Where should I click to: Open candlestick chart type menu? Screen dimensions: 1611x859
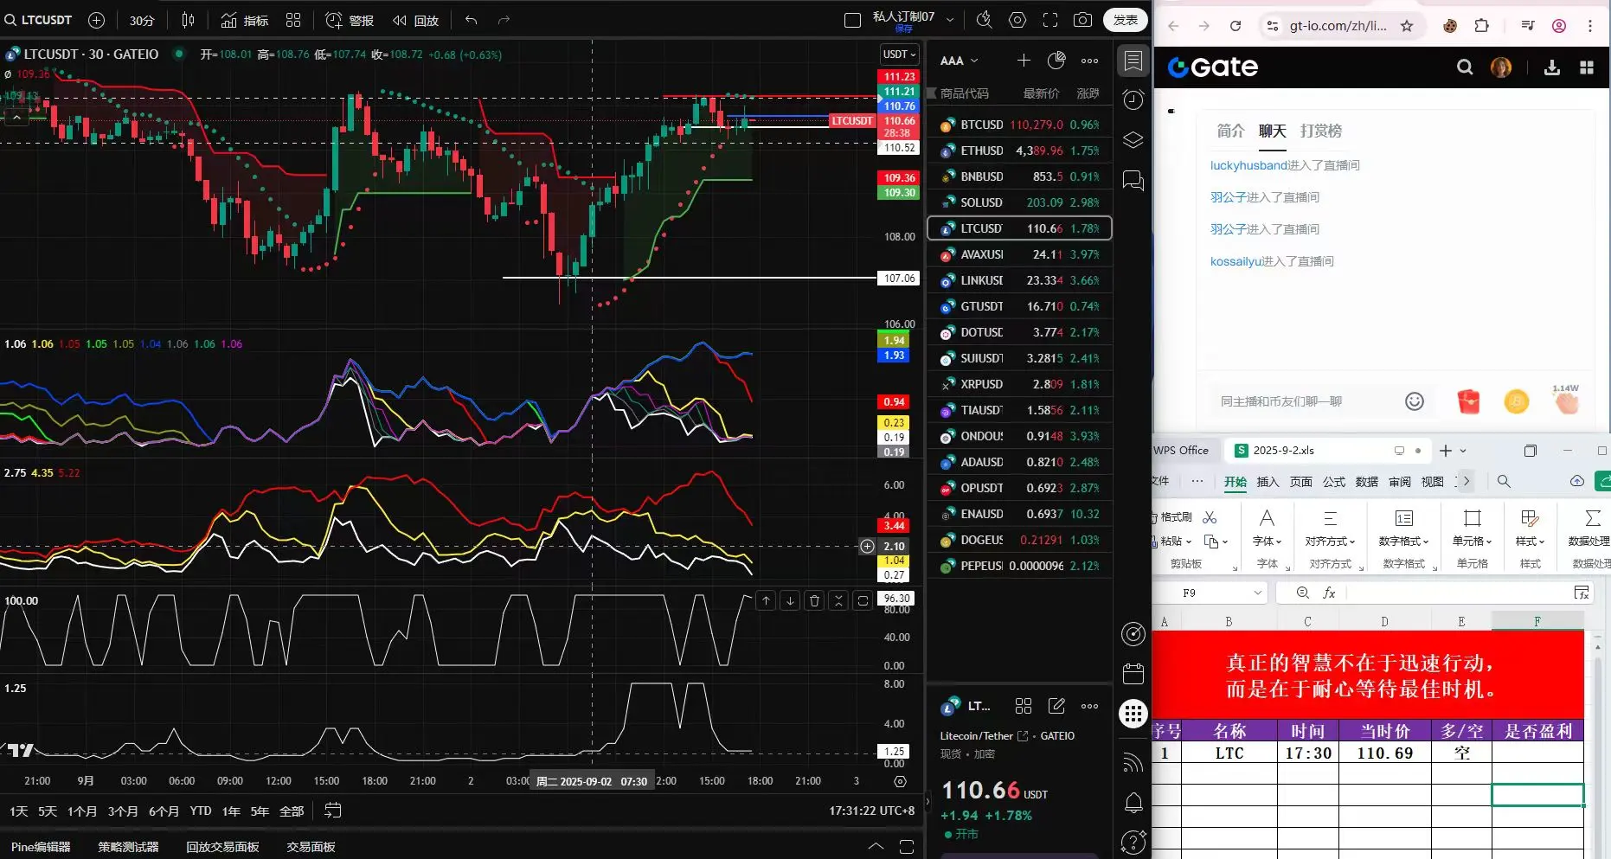pyautogui.click(x=188, y=20)
